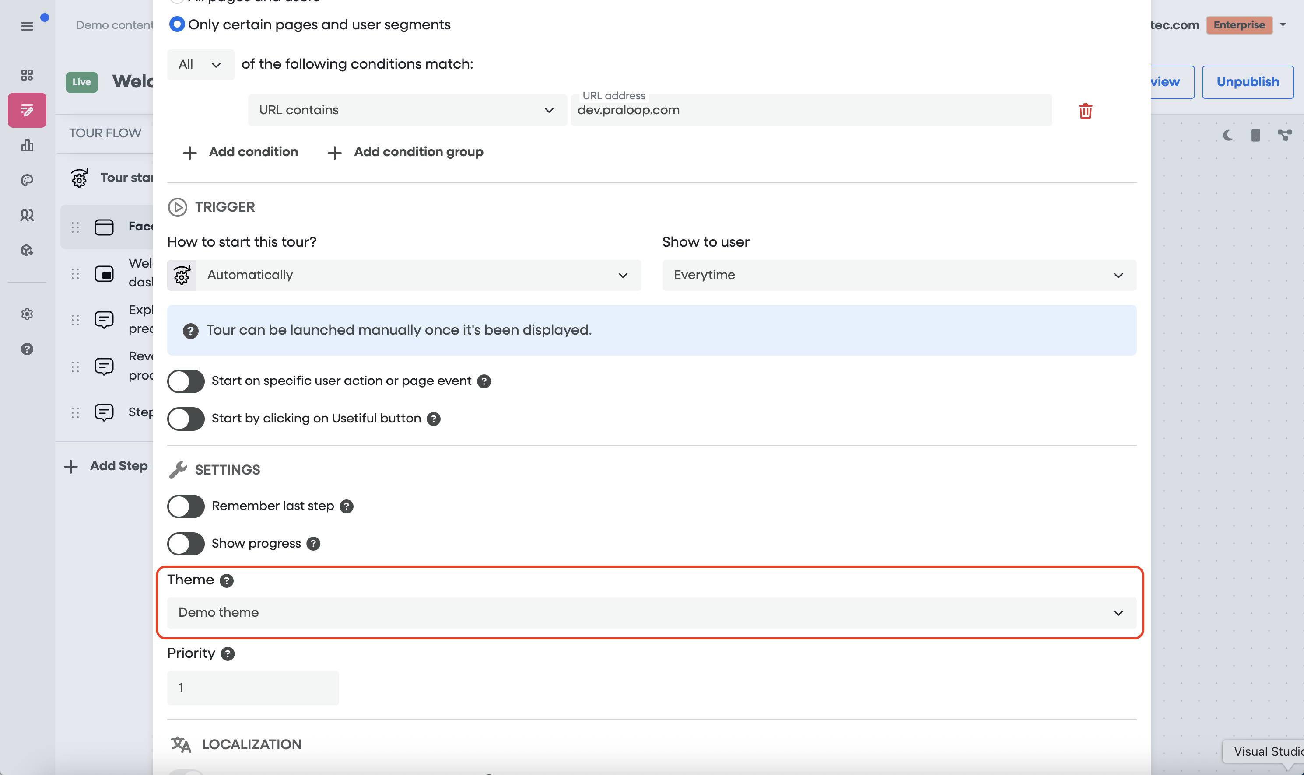The height and width of the screenshot is (775, 1304).
Task: Open the analytics bar chart sidebar icon
Action: pos(27,145)
